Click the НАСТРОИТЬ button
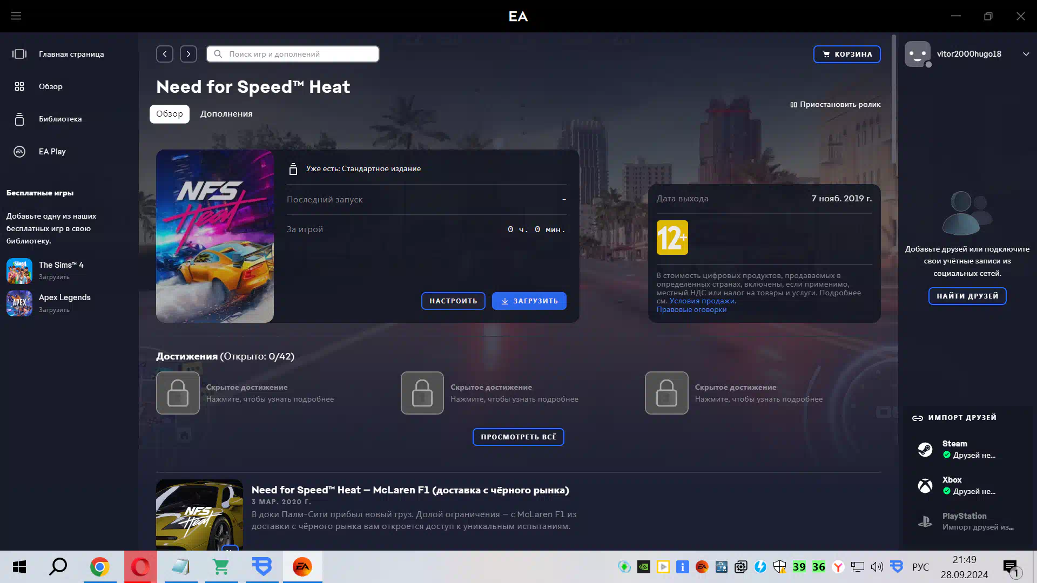This screenshot has height=583, width=1037. [453, 301]
